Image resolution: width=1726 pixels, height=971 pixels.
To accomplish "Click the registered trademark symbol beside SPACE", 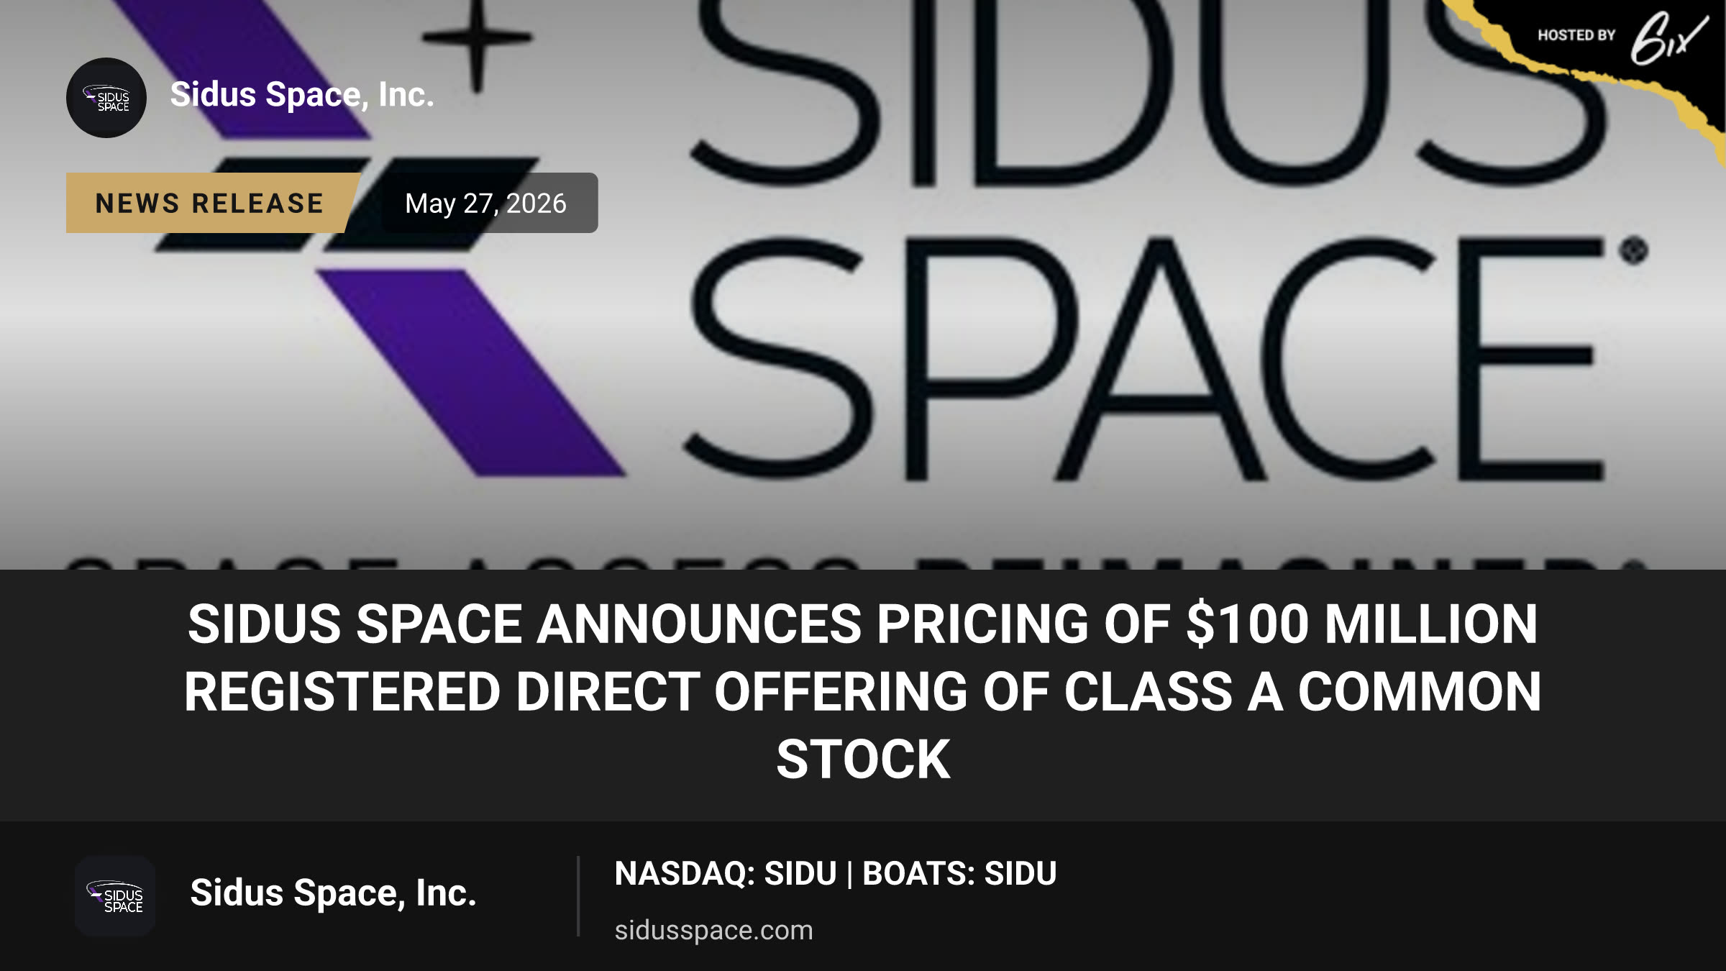I will [x=1634, y=251].
